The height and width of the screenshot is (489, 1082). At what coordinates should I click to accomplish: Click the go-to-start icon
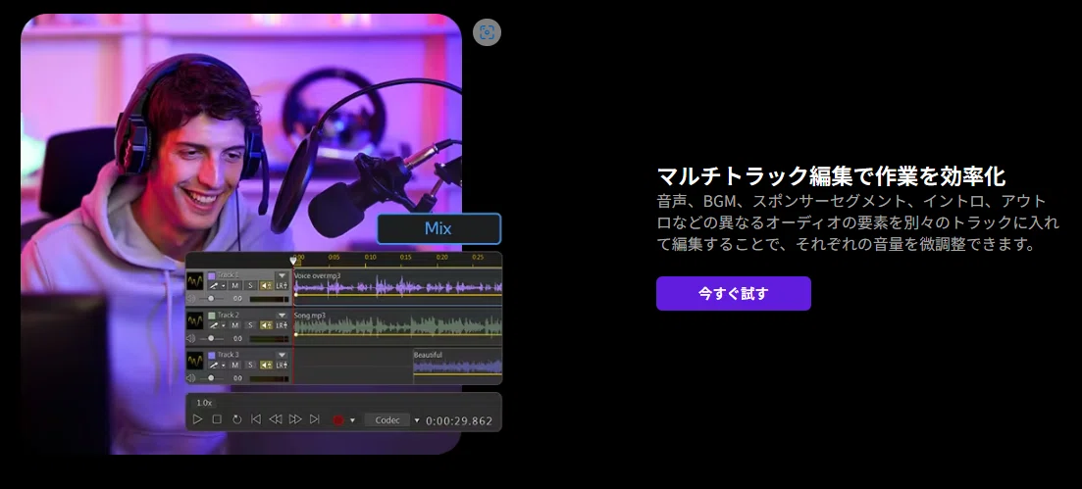(x=256, y=419)
